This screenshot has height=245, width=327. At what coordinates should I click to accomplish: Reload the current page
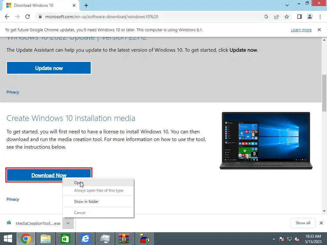27,17
